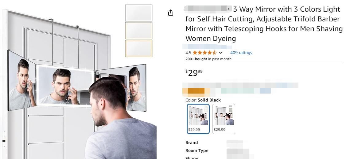Click the lit center mirror in main image

[x=65, y=85]
